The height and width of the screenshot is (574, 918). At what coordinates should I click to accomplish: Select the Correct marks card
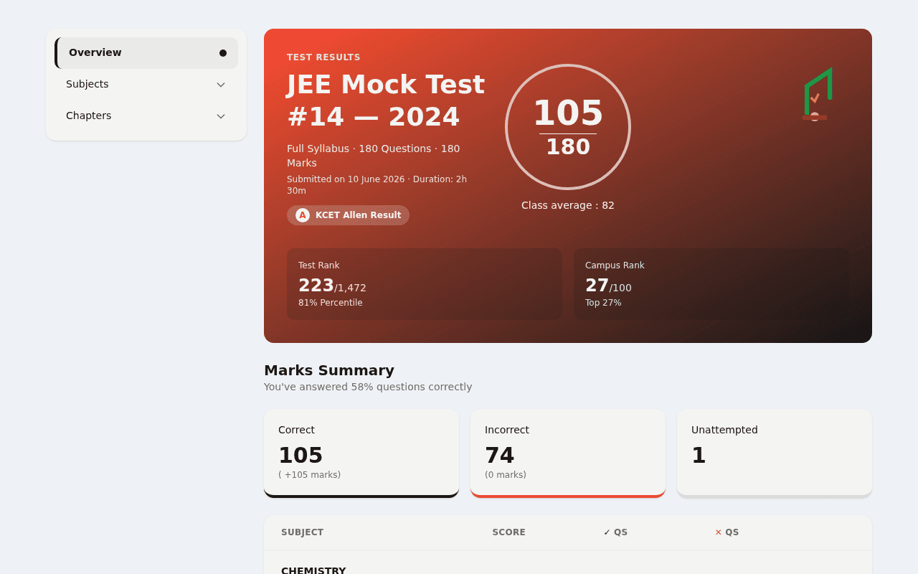361,453
